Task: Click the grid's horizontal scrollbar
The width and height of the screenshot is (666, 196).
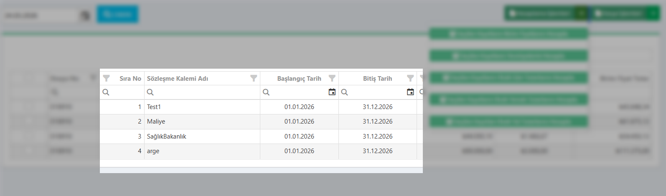Action: click(261, 170)
